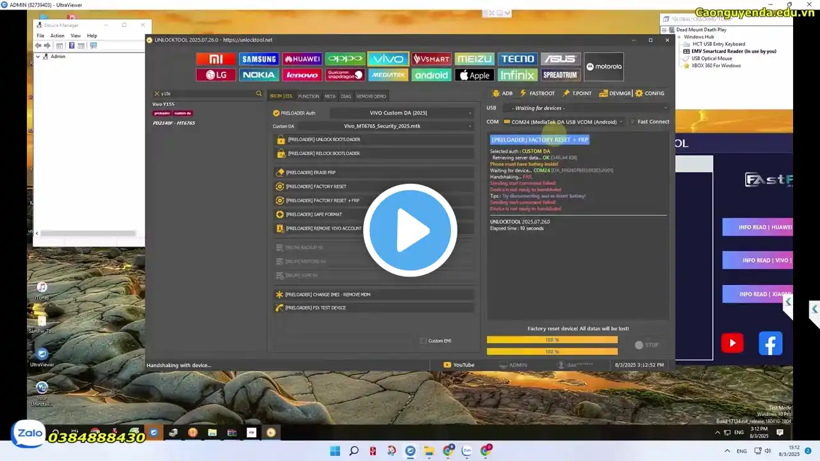Toggle the PRELOADER Auth option
Image resolution: width=820 pixels, height=461 pixels.
276,113
